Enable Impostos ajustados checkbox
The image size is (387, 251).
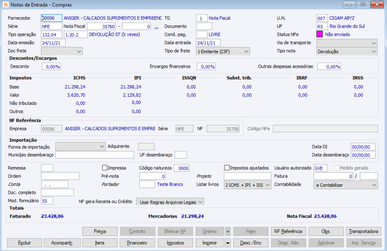click(227, 168)
